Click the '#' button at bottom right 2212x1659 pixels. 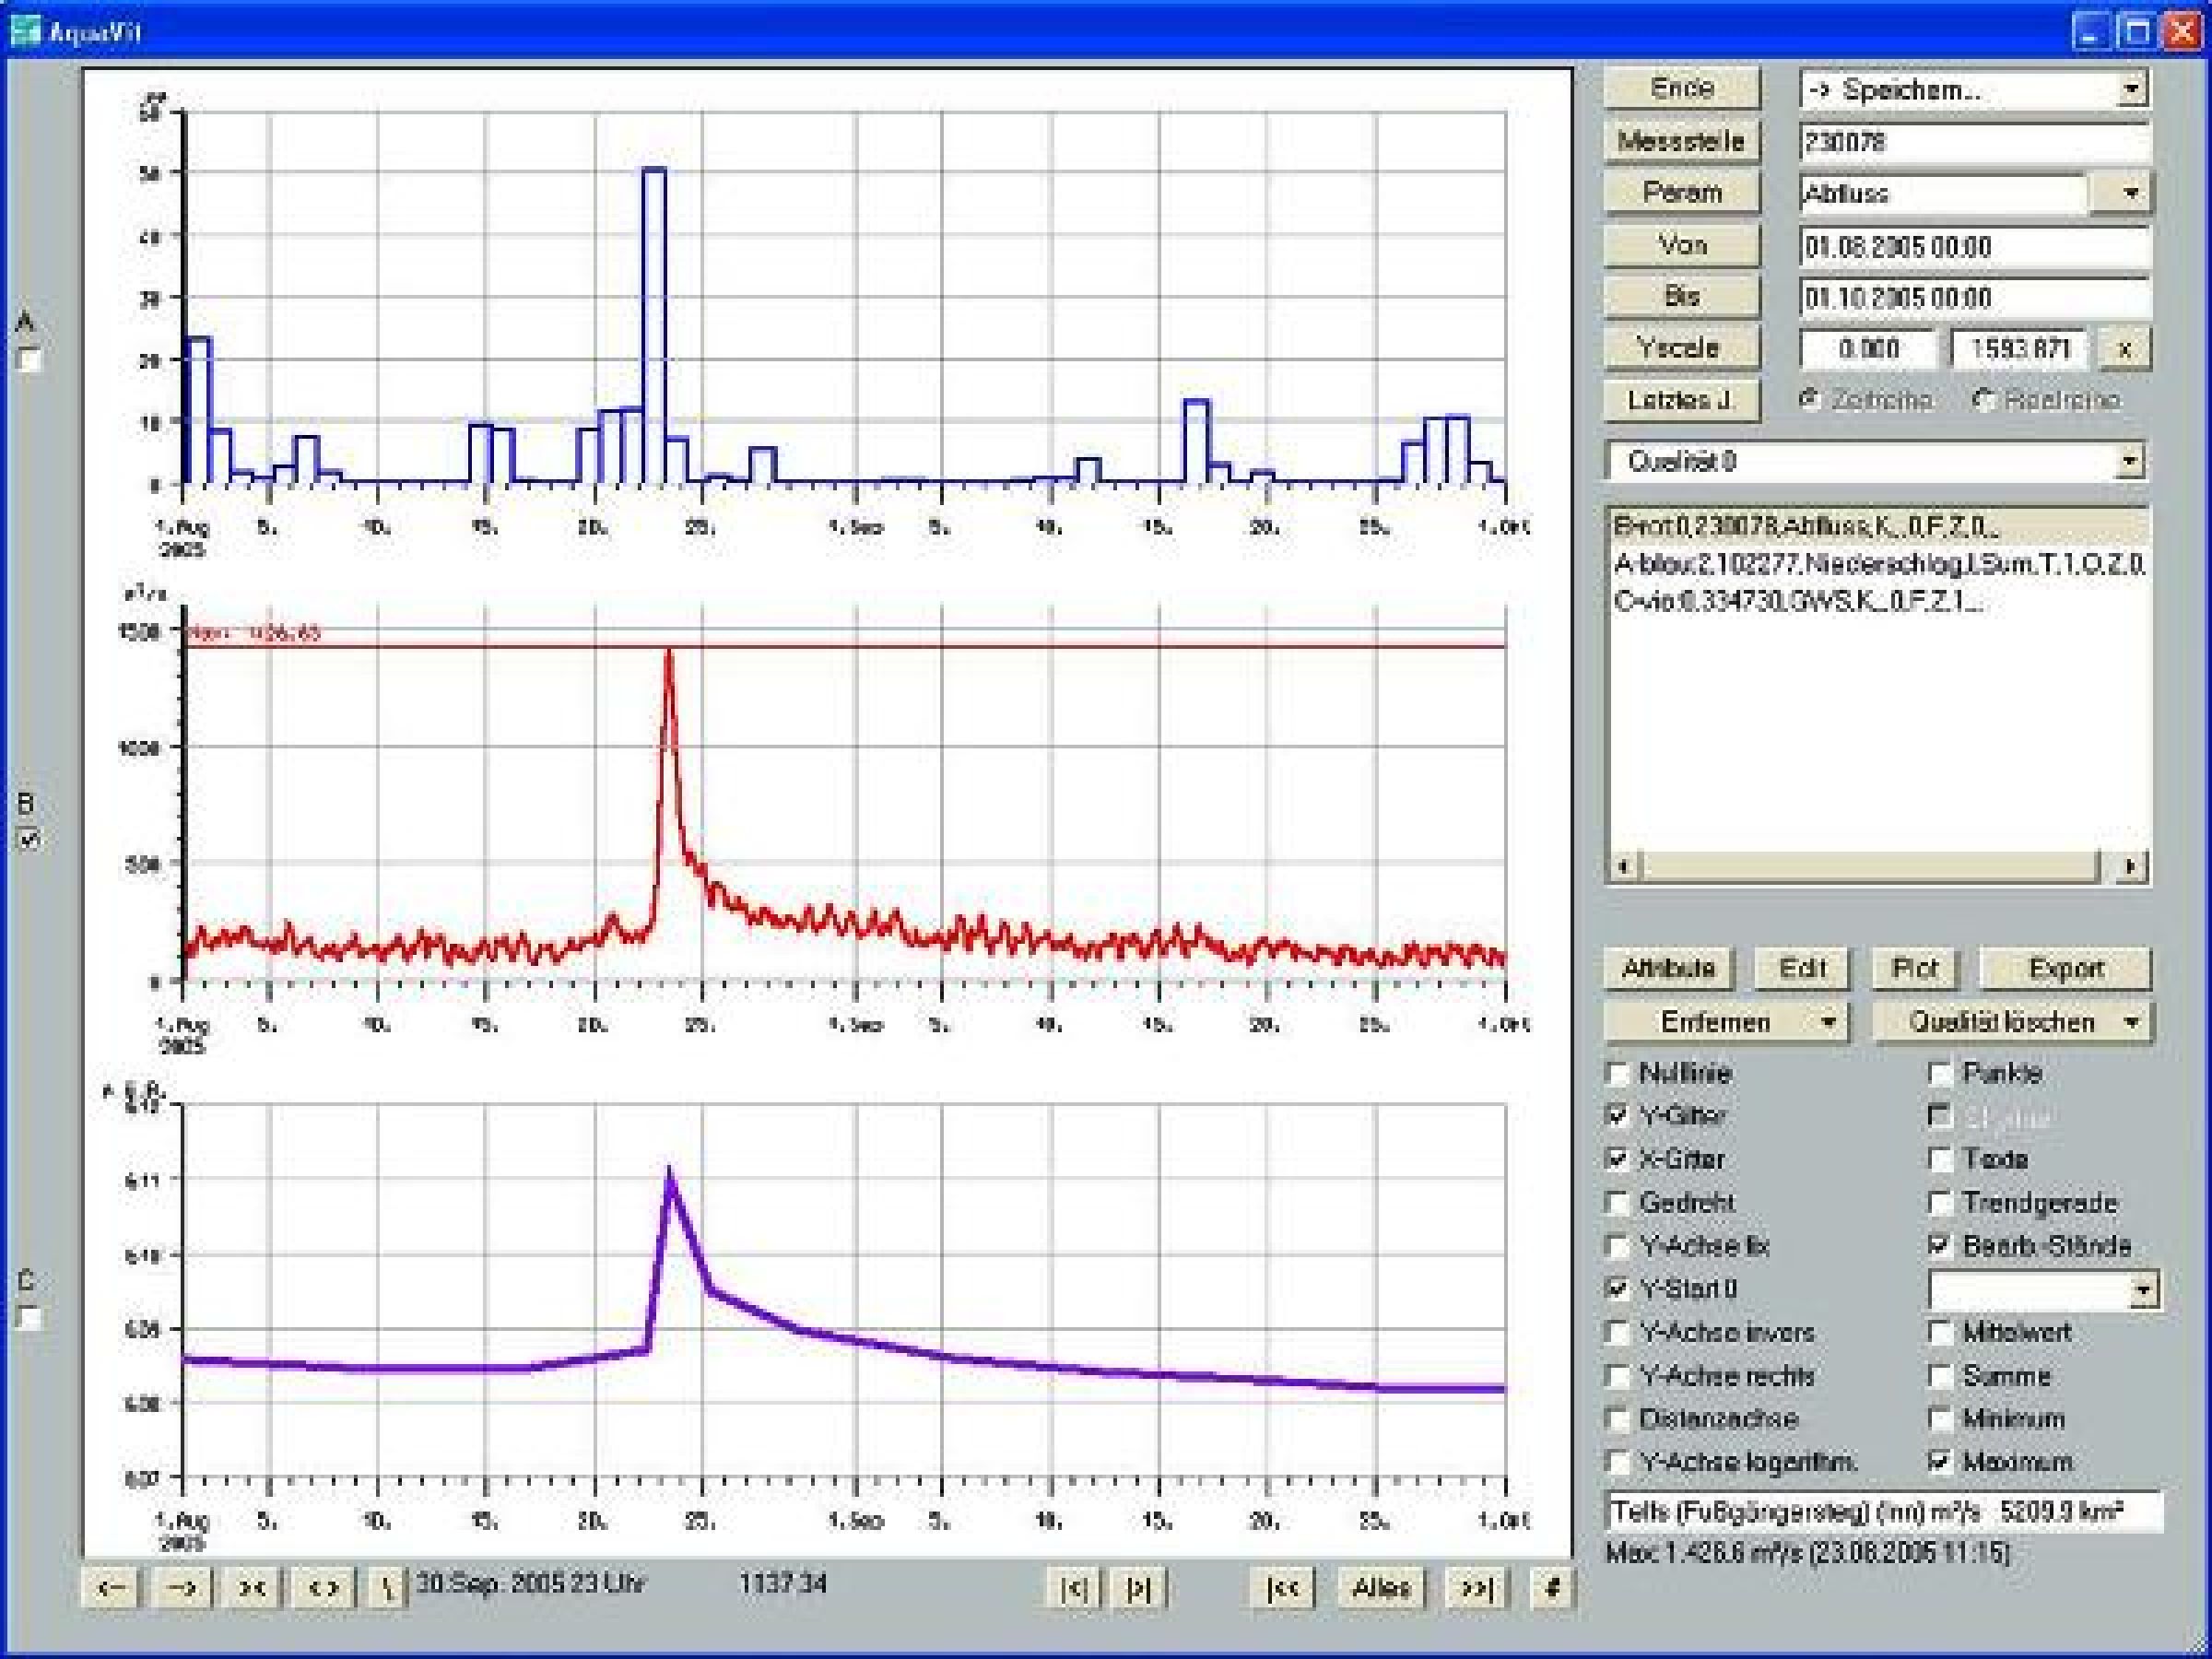coord(1553,1588)
